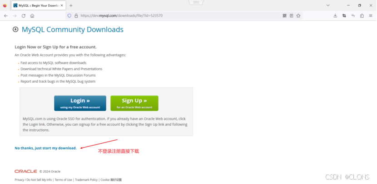This screenshot has height=184, width=377.
Task: Click 'Report and track bugs' bullet text
Action: (x=58, y=81)
